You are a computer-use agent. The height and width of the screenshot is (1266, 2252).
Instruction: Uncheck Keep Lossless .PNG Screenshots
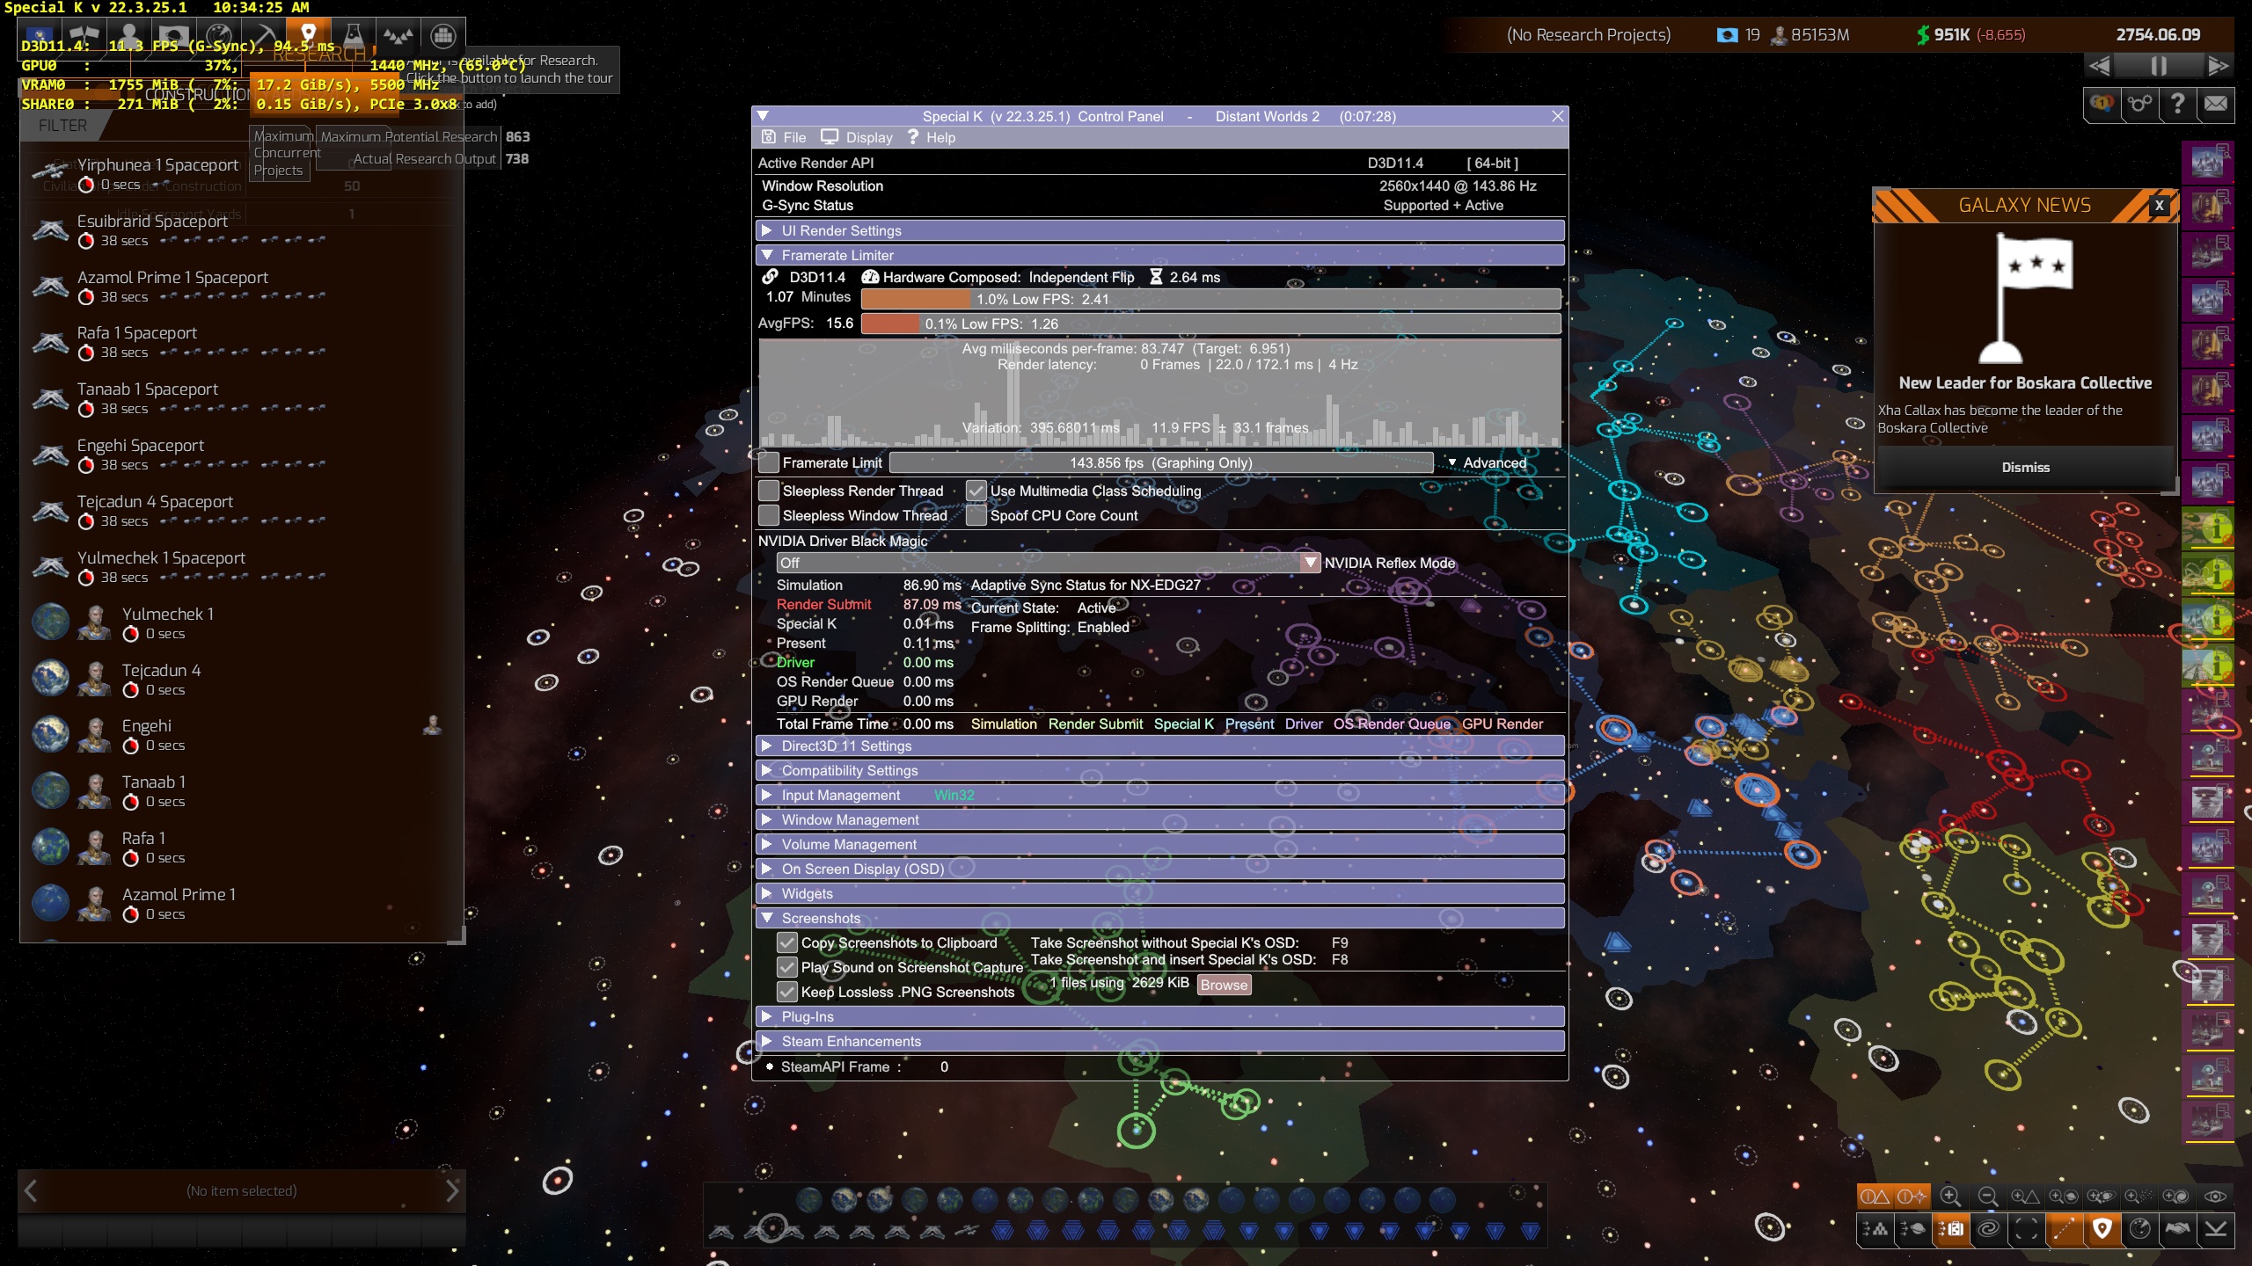[787, 992]
